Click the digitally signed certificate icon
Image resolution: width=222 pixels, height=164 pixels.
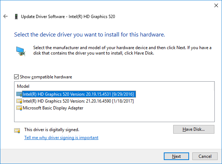[17, 130]
